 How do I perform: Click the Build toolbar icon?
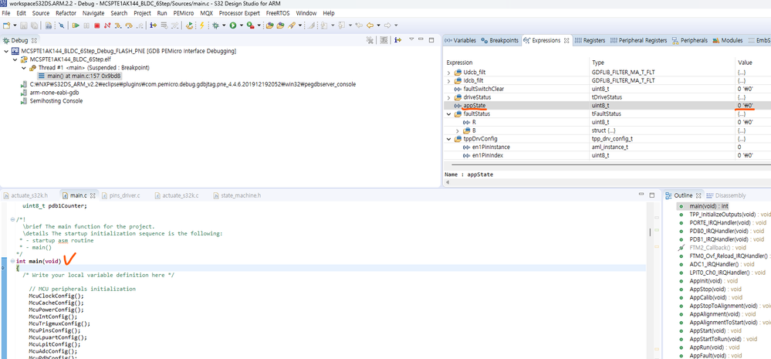pos(48,25)
